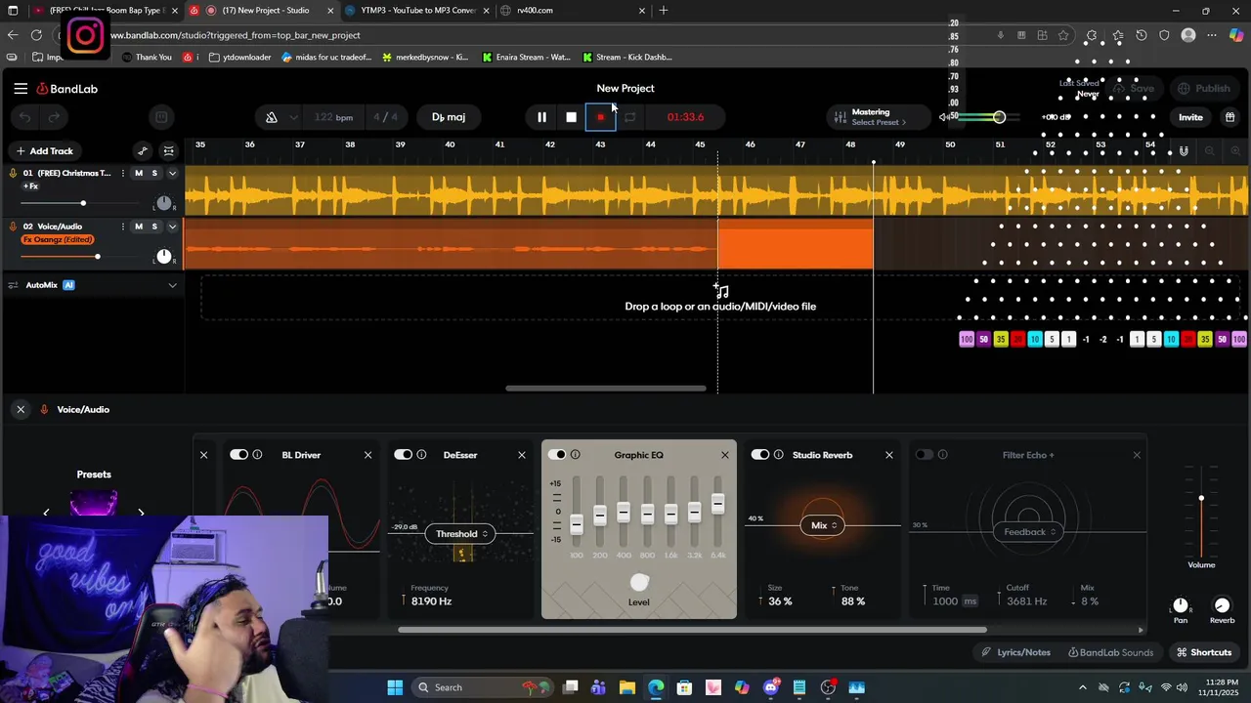This screenshot has width=1251, height=703.
Task: Switch to the rv400.com browser tab
Action: coord(572,11)
